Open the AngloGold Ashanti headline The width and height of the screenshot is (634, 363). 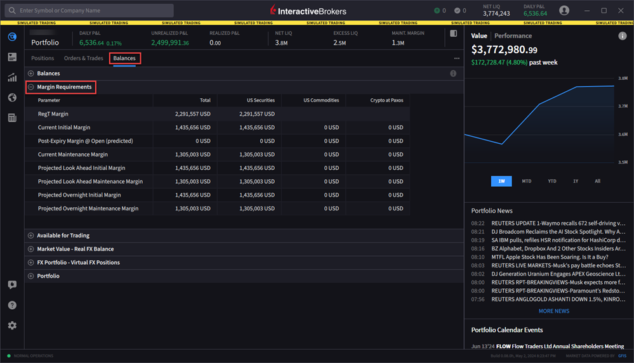pyautogui.click(x=558, y=300)
